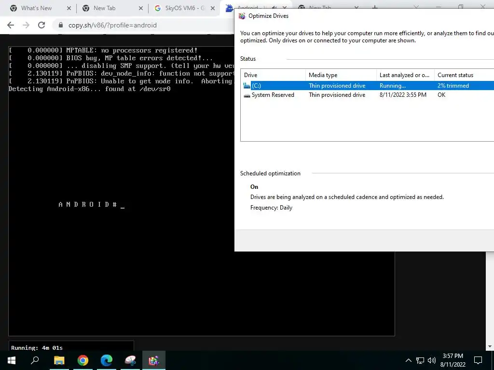Click the 'Frequency: Daily' text
The height and width of the screenshot is (370, 494).
(x=271, y=208)
